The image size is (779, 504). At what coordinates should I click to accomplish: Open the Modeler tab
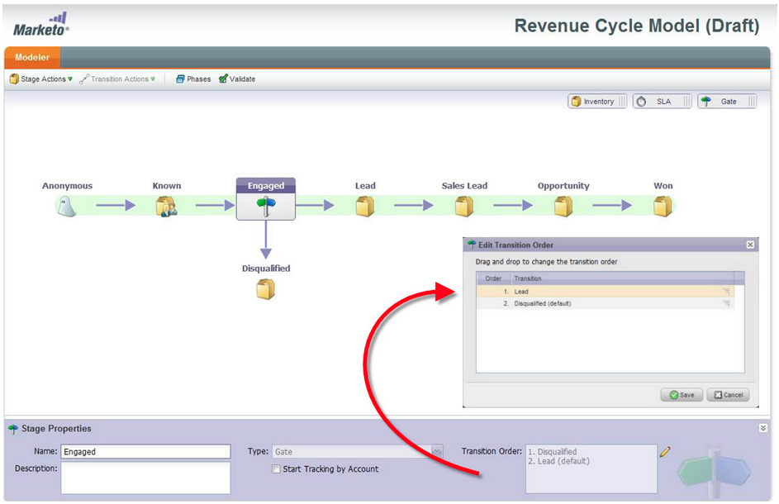click(32, 57)
